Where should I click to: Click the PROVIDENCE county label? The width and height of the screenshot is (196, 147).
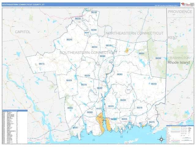tap(180, 12)
